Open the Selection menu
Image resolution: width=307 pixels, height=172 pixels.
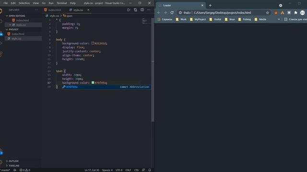coord(24,3)
